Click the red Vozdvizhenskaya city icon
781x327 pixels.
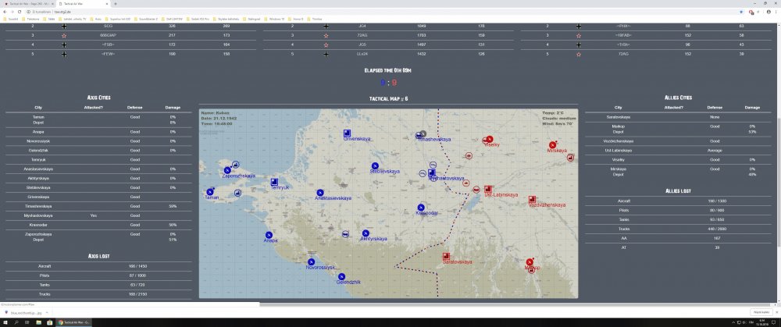pos(532,199)
